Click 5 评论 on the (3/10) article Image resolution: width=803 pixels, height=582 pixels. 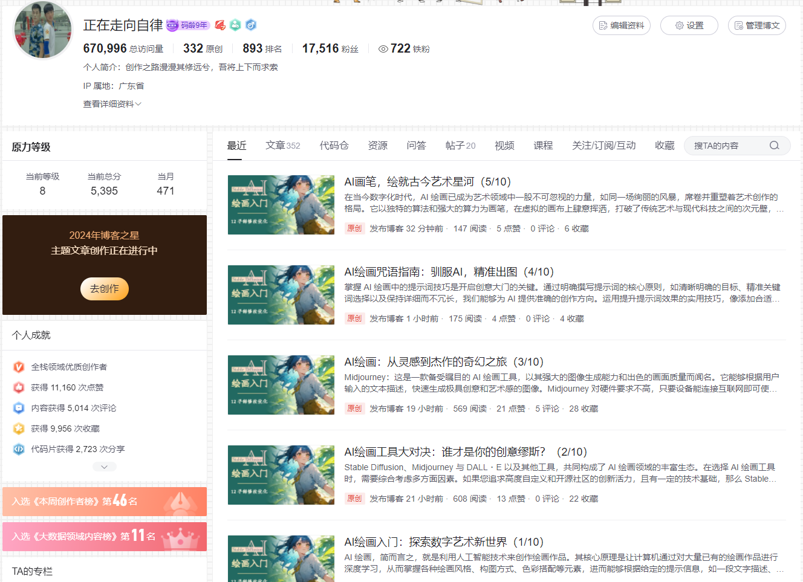[x=547, y=409]
